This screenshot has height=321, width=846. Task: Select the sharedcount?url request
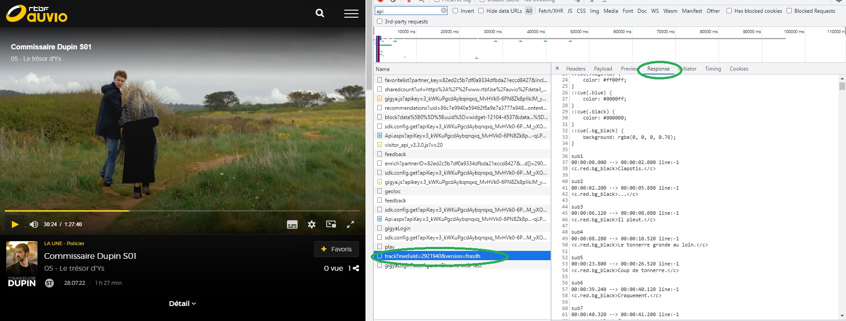coord(462,90)
